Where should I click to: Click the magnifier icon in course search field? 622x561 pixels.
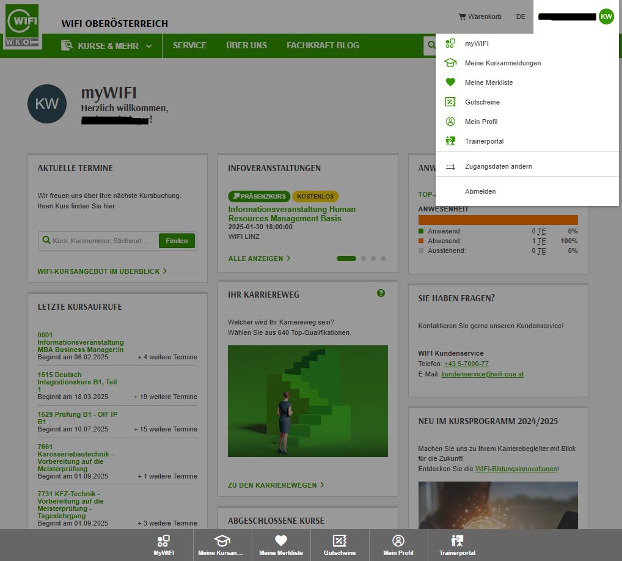coord(46,240)
